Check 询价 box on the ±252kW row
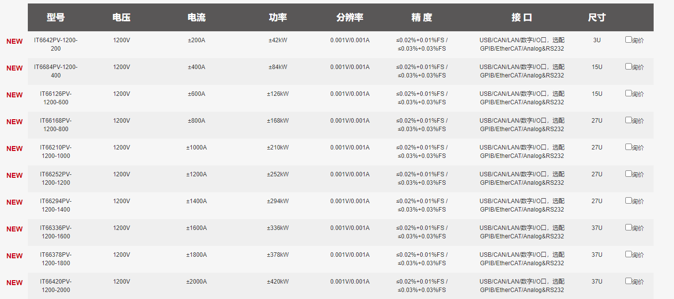Screen dimensions: 674x299 pyautogui.click(x=628, y=174)
